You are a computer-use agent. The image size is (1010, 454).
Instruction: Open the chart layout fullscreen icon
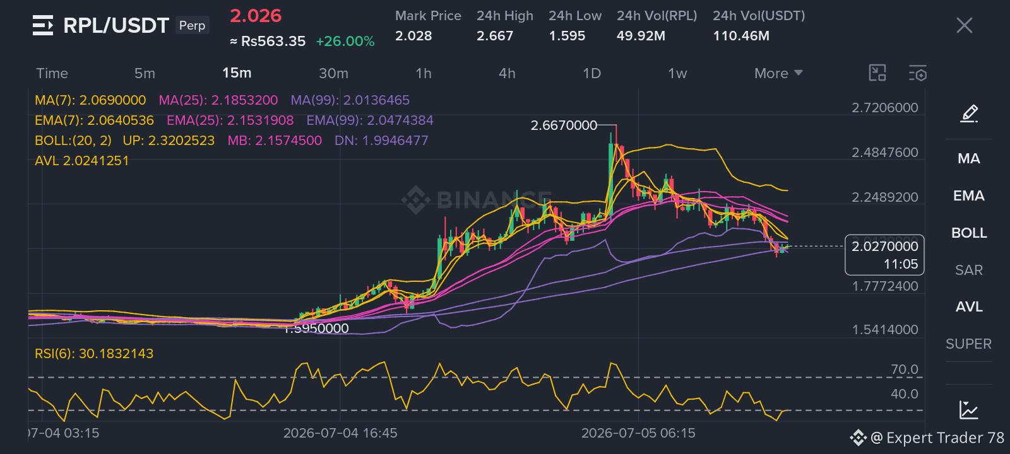tap(877, 73)
